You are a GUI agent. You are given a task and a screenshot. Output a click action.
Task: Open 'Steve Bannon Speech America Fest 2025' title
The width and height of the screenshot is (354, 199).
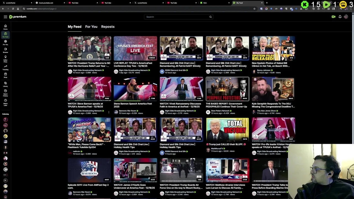[x=133, y=105]
